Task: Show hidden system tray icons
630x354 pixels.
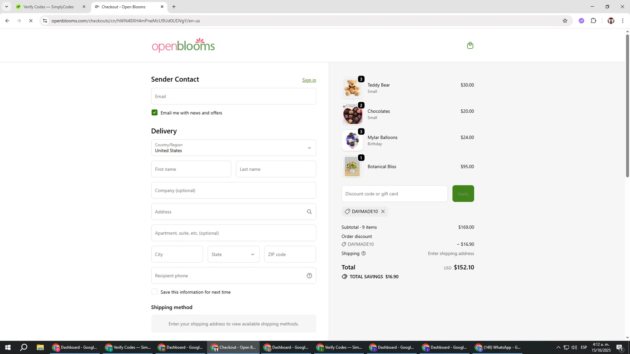Action: coord(558,347)
